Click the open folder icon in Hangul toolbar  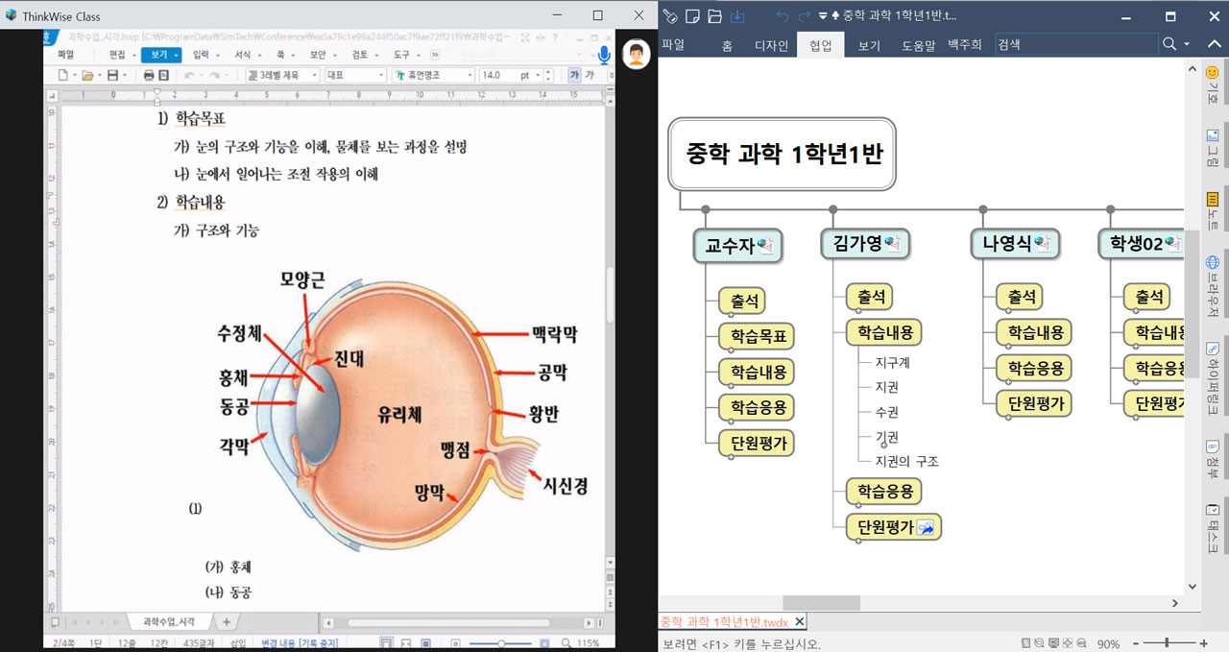87,75
